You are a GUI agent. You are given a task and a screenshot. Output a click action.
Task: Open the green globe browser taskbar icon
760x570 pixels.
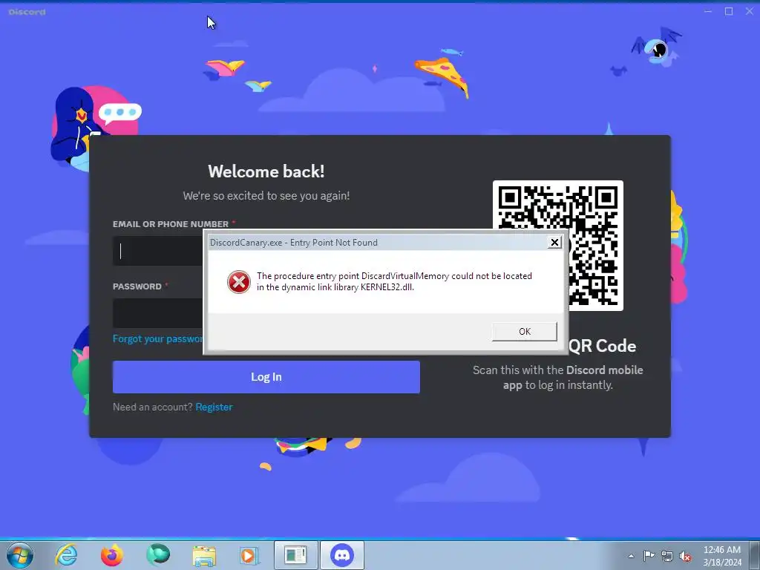(x=158, y=555)
